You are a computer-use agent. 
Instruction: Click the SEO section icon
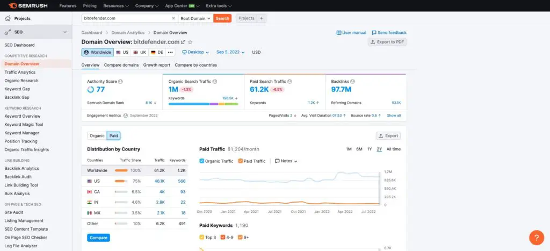click(x=8, y=32)
